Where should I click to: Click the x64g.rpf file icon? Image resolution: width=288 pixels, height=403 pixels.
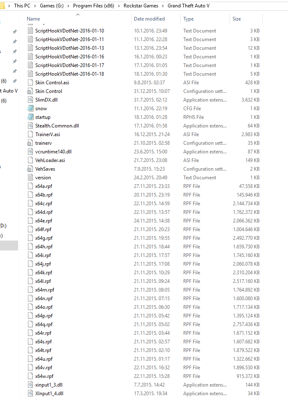pyautogui.click(x=30, y=238)
